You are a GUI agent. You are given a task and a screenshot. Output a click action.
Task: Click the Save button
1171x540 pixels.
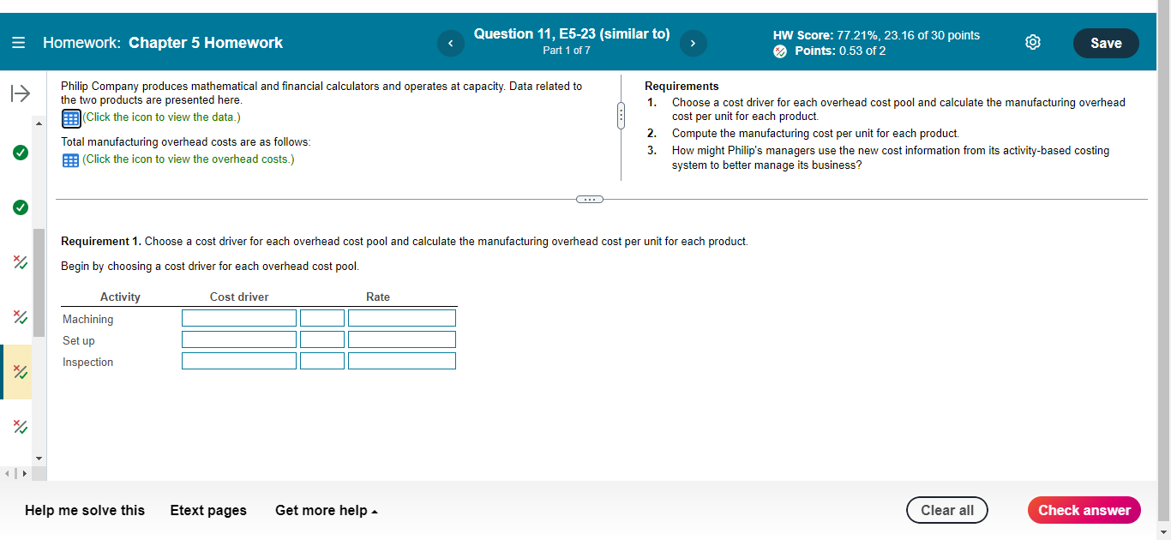coord(1106,42)
